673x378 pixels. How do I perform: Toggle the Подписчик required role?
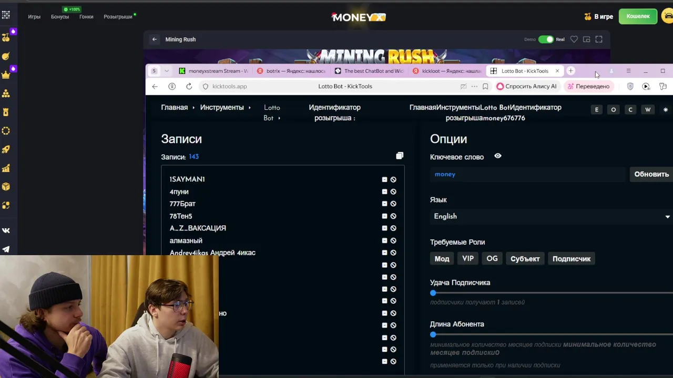click(x=572, y=259)
